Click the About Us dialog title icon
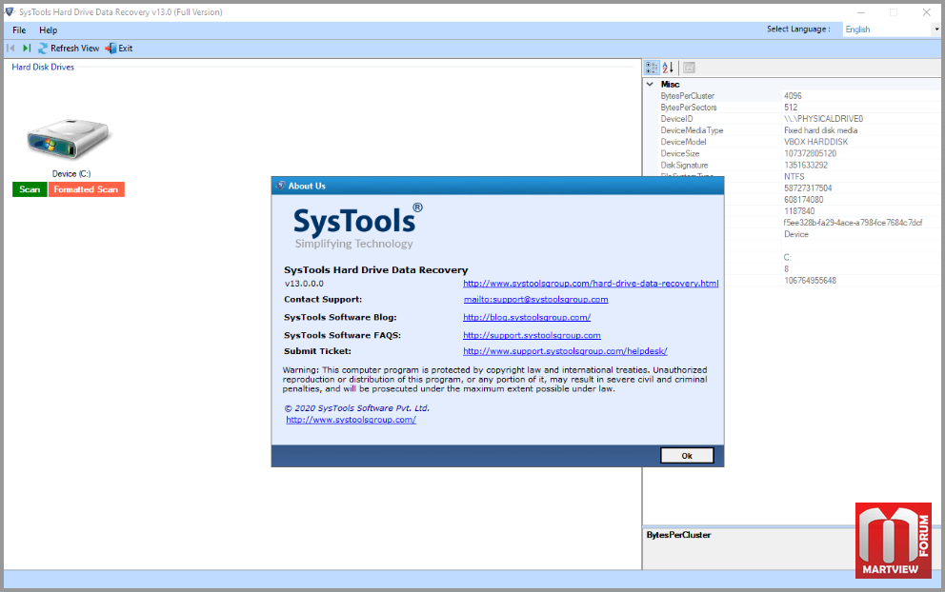The image size is (945, 592). [x=280, y=186]
